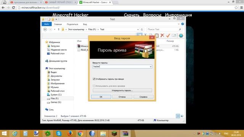This screenshot has width=244, height=137.
Task: Click the Справка button in password dialog
Action: [143, 97]
